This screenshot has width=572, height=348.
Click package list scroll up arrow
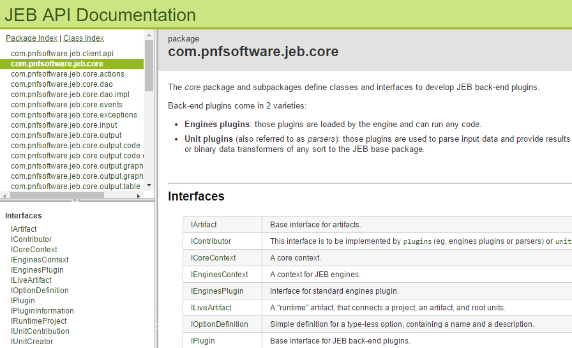tap(149, 35)
